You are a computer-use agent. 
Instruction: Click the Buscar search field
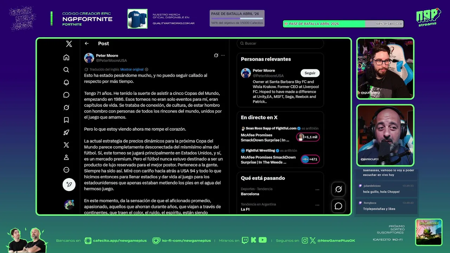[280, 44]
